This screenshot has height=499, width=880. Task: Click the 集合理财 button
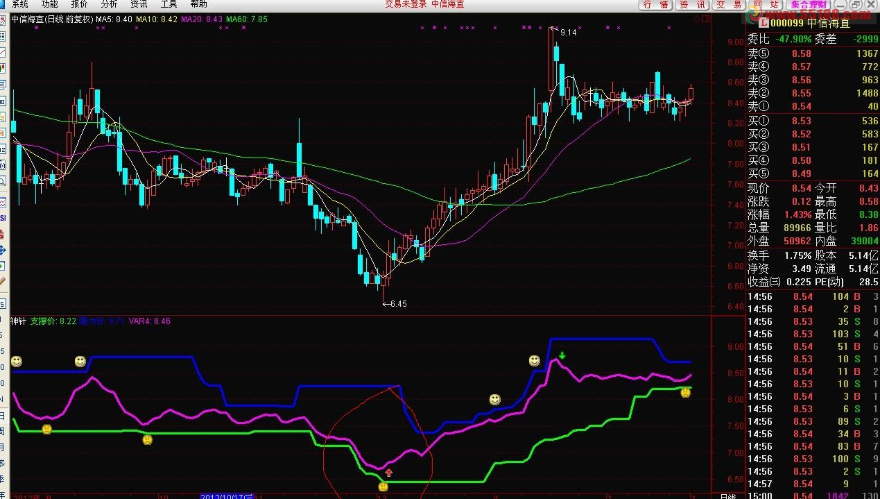click(808, 5)
